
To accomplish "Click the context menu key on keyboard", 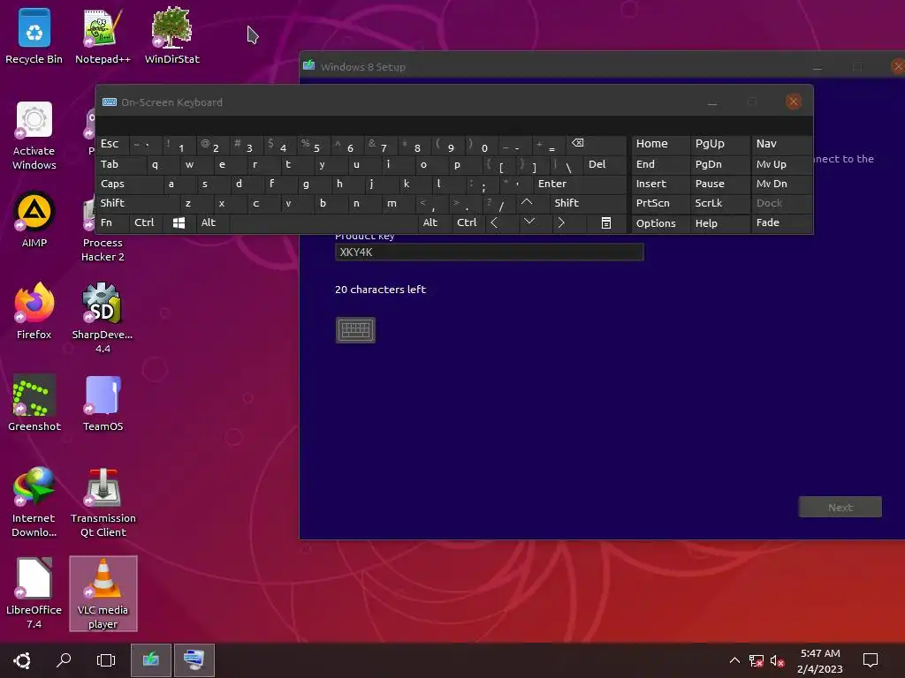I will click(605, 223).
